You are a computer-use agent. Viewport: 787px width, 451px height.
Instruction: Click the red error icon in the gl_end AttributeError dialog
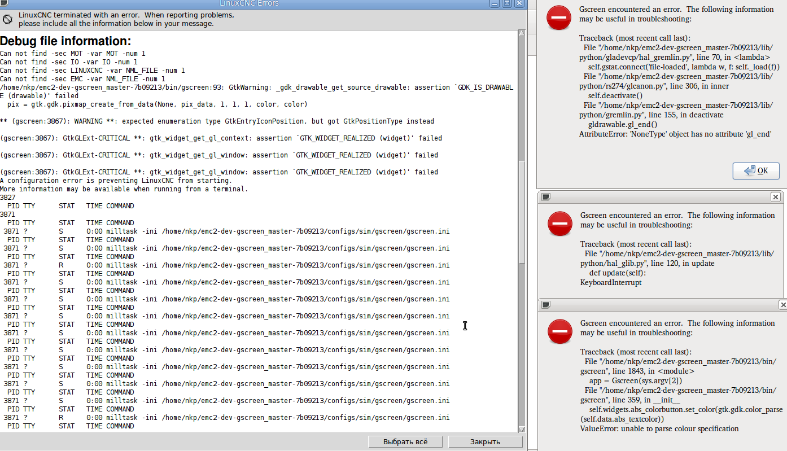(559, 19)
